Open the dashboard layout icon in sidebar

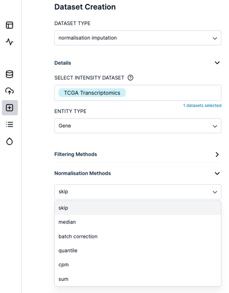[x=9, y=25]
